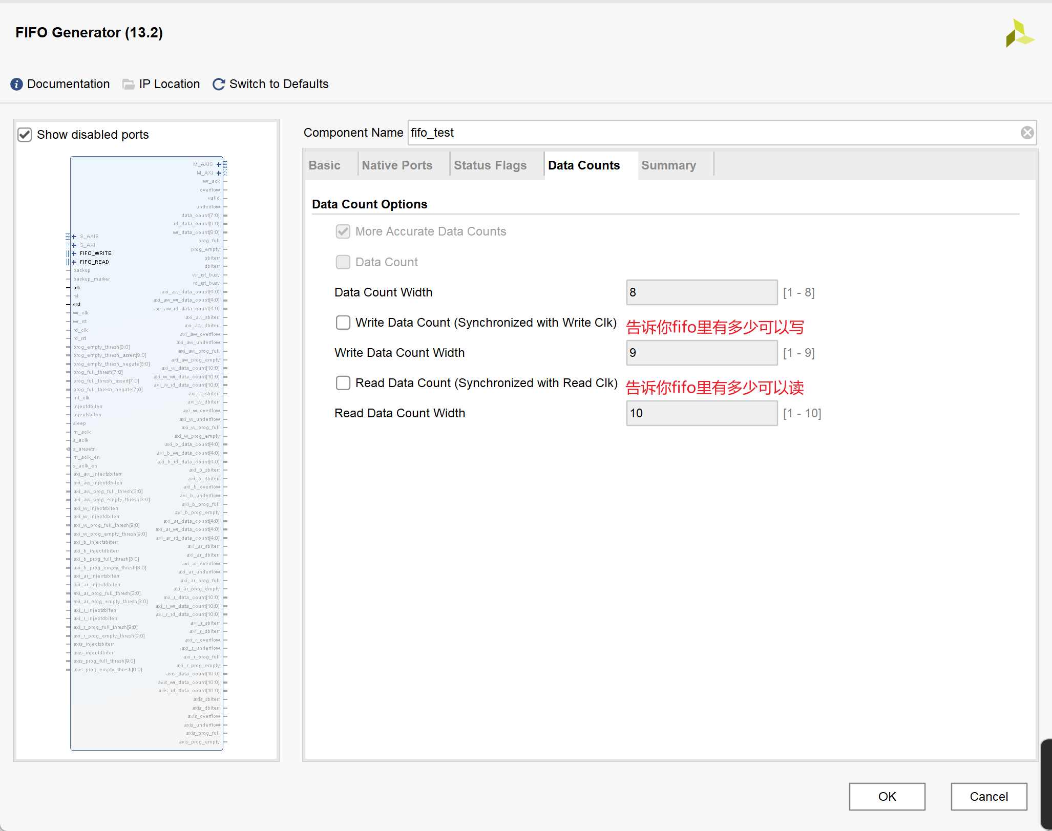
Task: Click the Cancel button
Action: point(988,797)
